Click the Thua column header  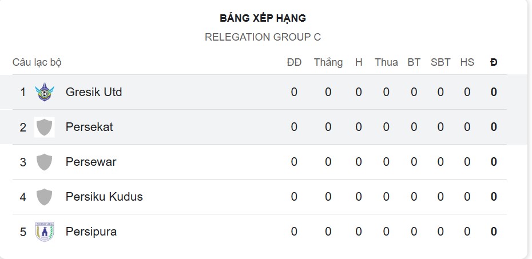(386, 62)
